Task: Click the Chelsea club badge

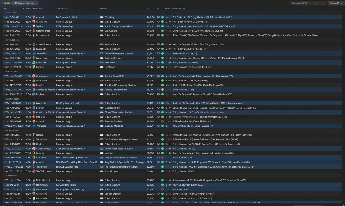Action: (x=34, y=144)
